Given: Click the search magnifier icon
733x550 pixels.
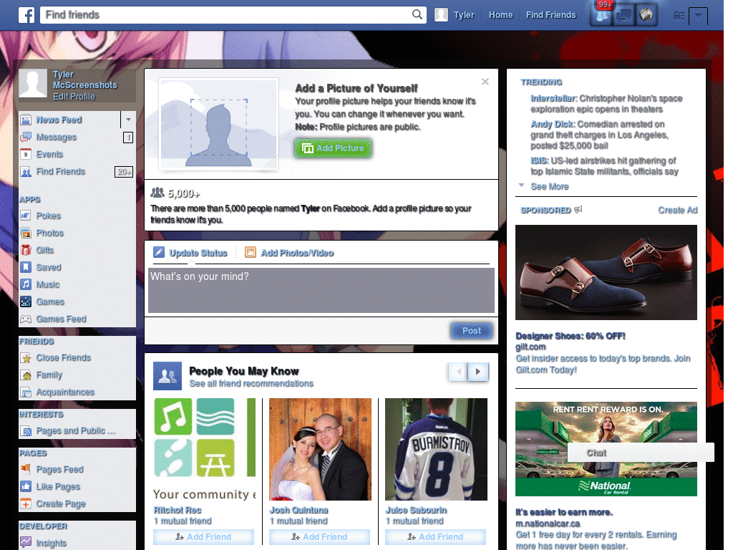Looking at the screenshot, I should click(417, 14).
